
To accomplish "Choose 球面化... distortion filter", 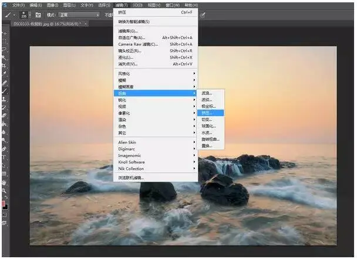I will tap(211, 126).
